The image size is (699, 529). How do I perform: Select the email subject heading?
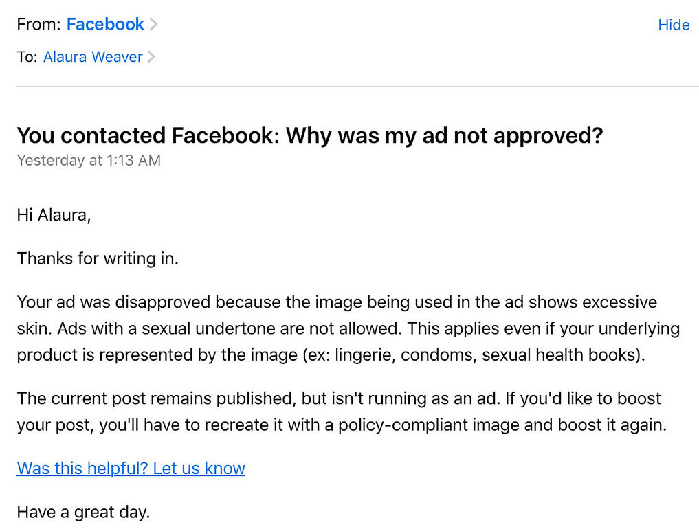310,135
